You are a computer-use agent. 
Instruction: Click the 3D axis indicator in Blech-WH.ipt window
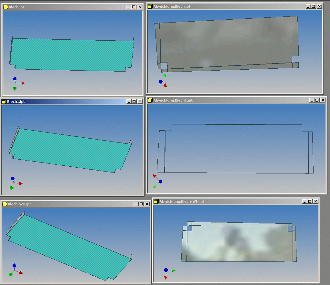click(16, 270)
